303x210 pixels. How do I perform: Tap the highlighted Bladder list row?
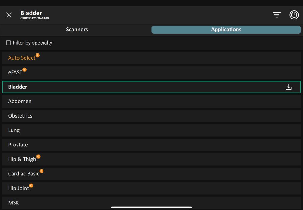click(x=142, y=87)
